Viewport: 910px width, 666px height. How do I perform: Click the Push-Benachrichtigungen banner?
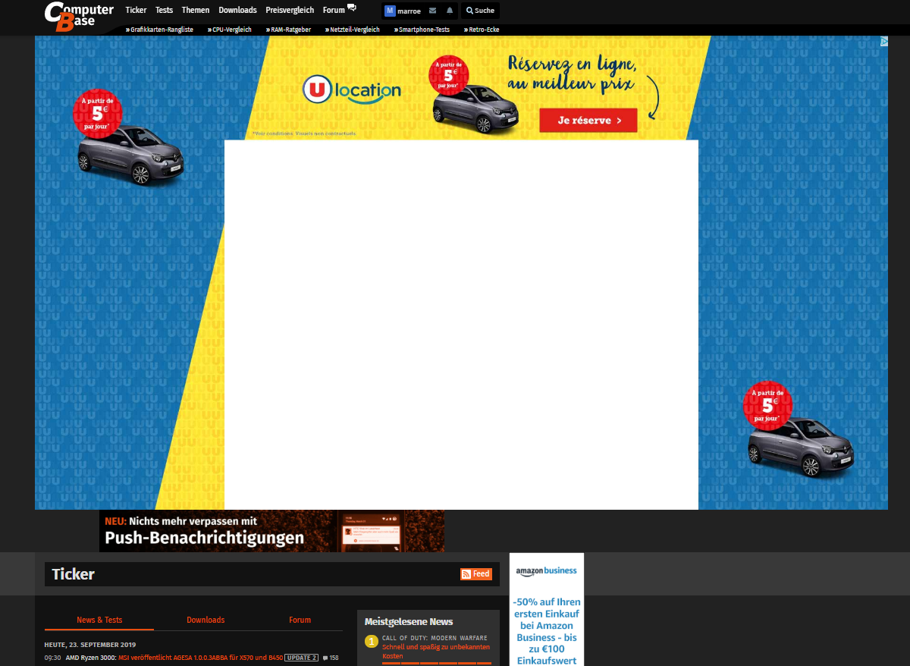point(271,531)
